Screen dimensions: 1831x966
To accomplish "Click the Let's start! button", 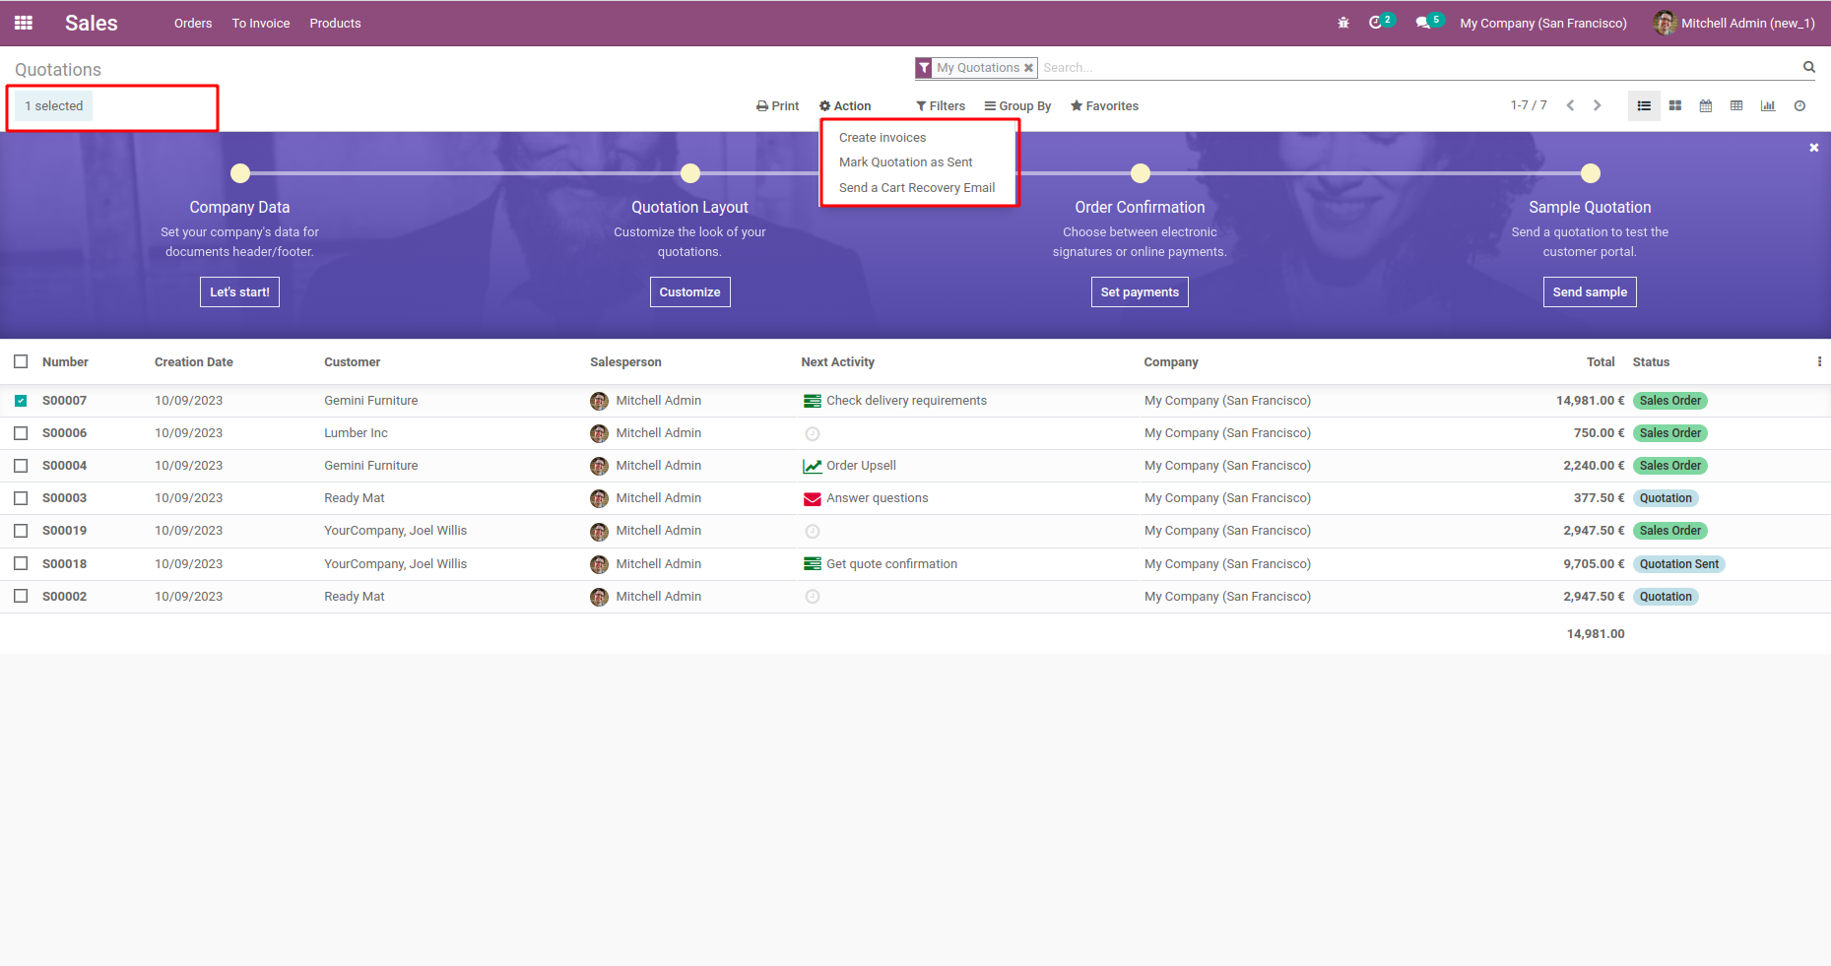I will (x=239, y=292).
